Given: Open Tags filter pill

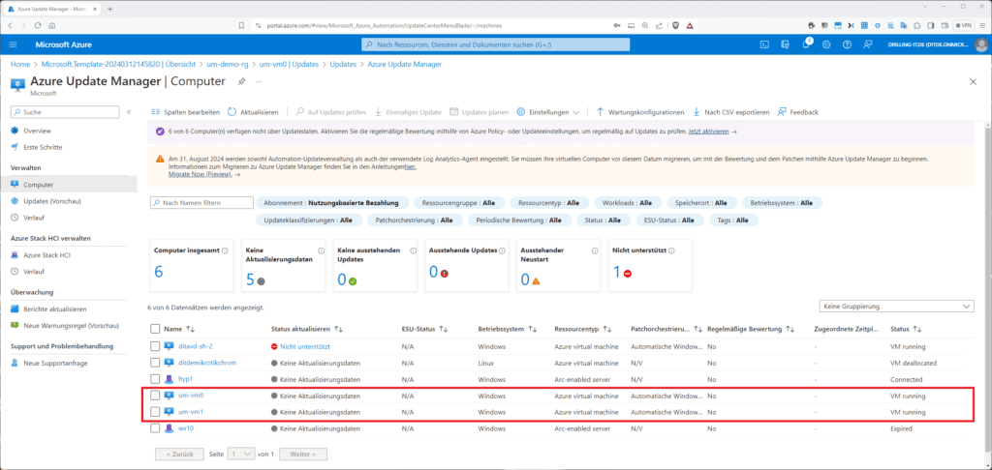Looking at the screenshot, I should pos(733,220).
